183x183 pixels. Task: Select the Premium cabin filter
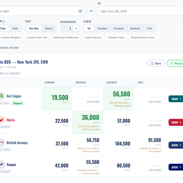[119, 28]
